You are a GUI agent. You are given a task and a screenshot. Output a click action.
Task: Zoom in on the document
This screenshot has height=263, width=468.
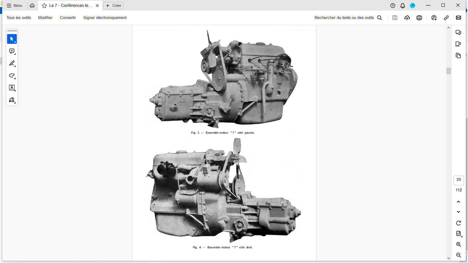pos(458,244)
